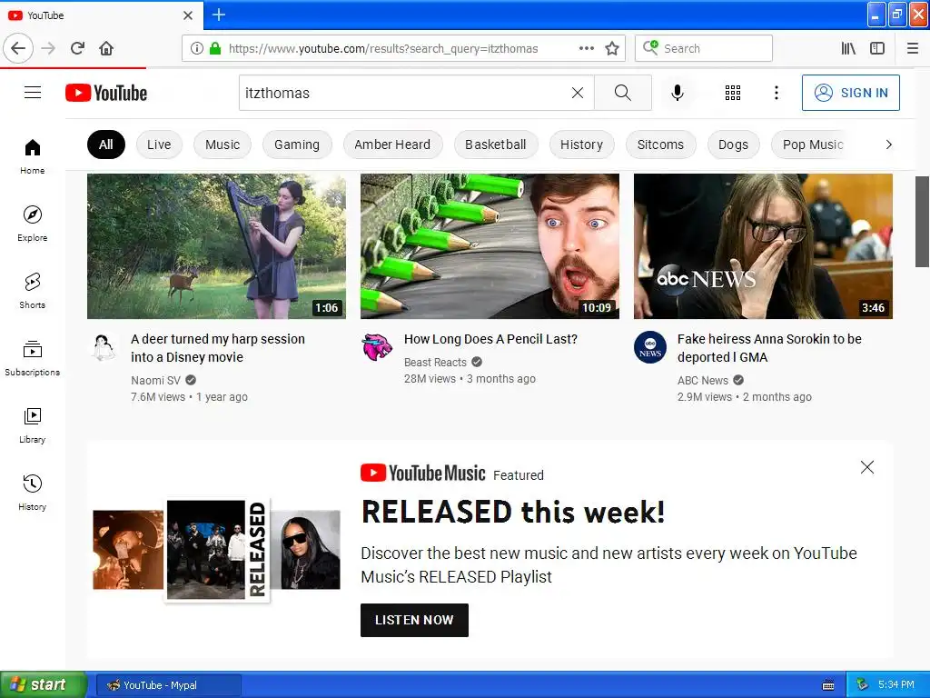The image size is (930, 698).
Task: Select the Sitcoms filter chip
Action: (x=661, y=145)
